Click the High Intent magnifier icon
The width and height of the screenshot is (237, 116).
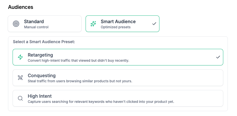tap(20, 98)
